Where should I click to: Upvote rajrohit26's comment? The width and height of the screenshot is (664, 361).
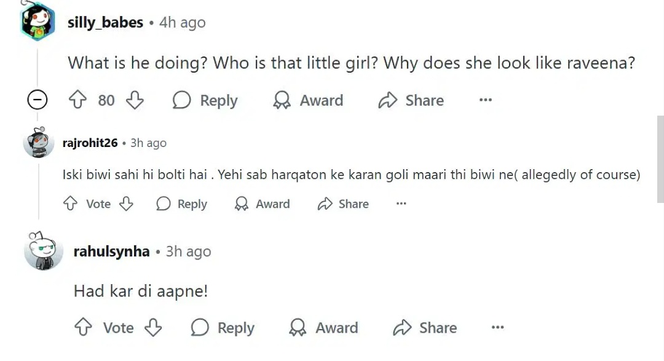[x=71, y=204]
